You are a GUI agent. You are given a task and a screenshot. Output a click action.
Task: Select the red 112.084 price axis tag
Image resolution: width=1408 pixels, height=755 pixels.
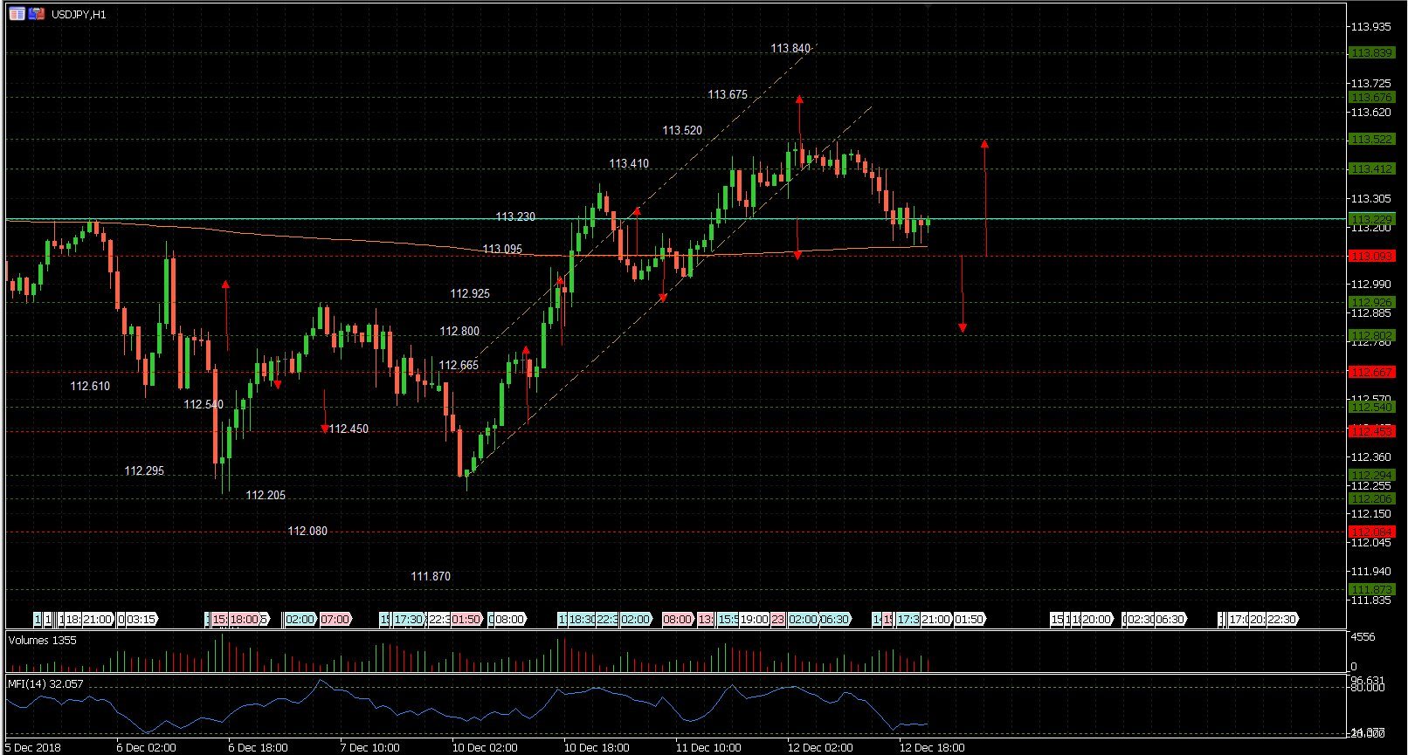(1371, 532)
